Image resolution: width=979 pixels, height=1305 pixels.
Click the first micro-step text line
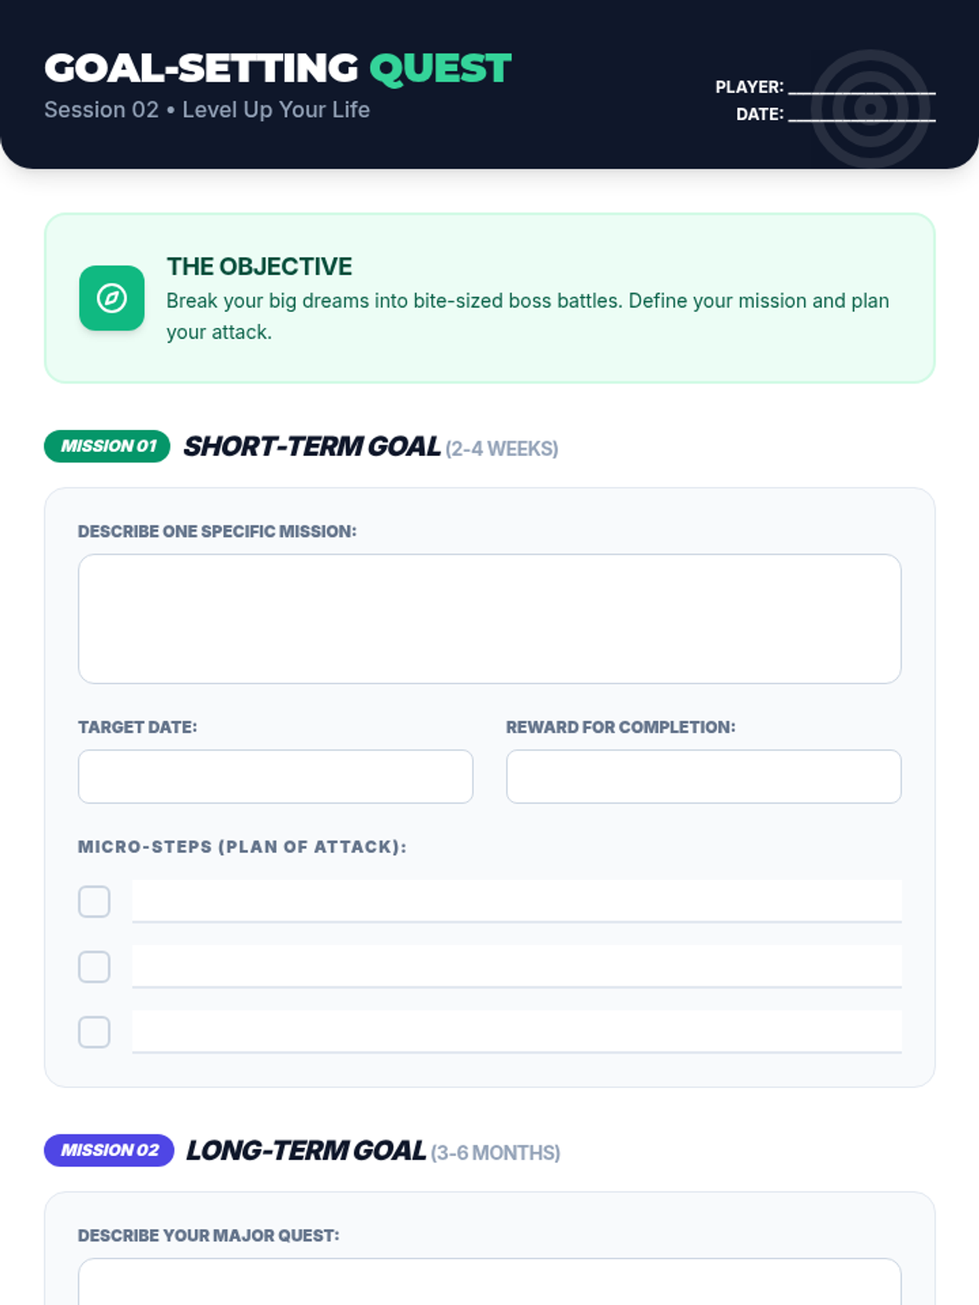[x=516, y=901]
